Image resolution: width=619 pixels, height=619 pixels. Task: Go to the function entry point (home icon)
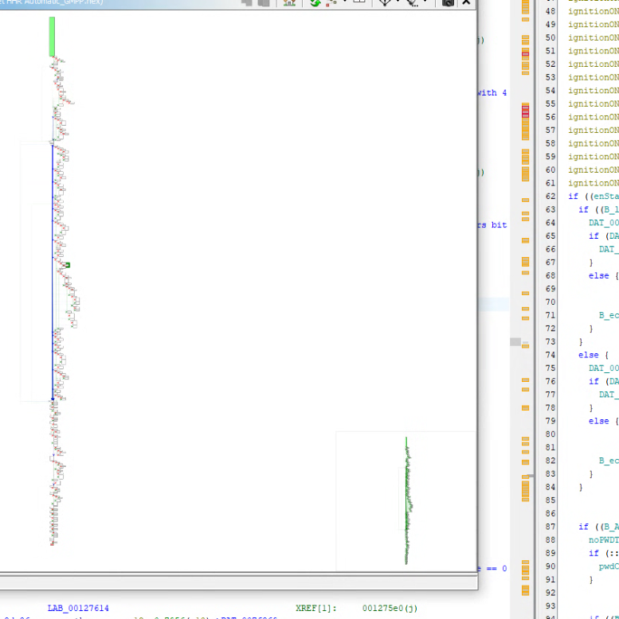pyautogui.click(x=289, y=2)
